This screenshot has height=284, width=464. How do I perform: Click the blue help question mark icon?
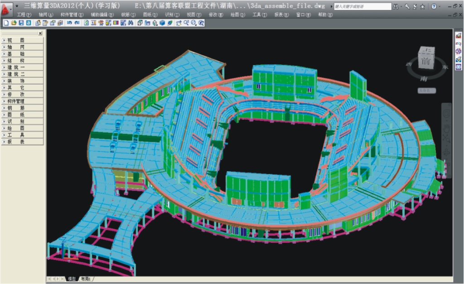tap(434, 6)
